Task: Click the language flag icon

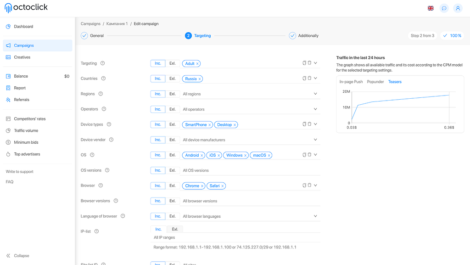Action: click(x=431, y=8)
